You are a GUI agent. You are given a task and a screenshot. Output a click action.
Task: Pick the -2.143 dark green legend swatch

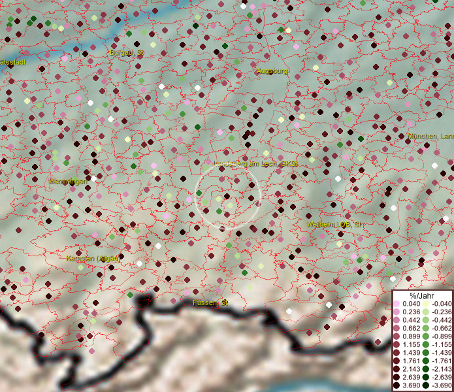426,369
